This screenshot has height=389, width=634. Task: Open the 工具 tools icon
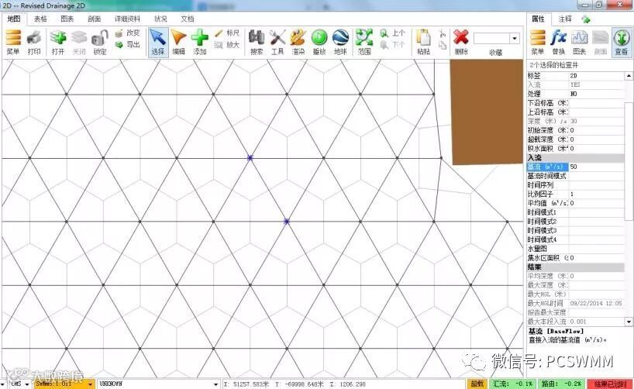point(277,42)
